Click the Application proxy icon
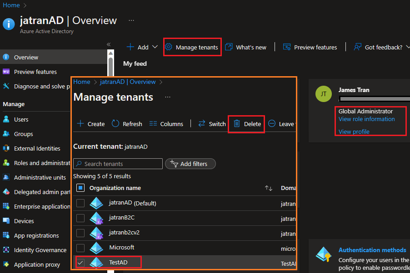410x273 pixels. pyautogui.click(x=6, y=264)
